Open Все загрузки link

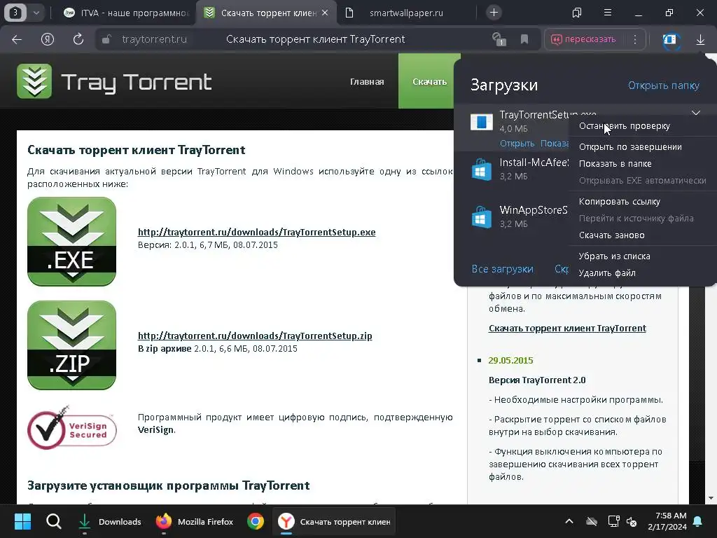(x=502, y=269)
